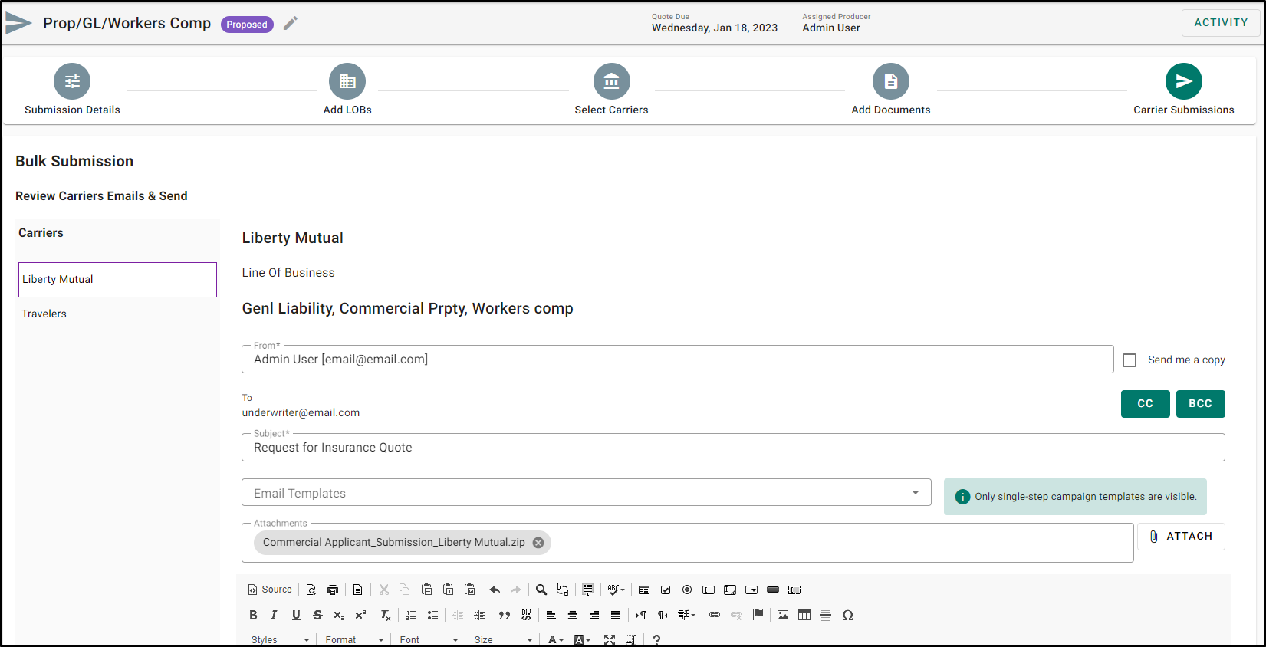The height and width of the screenshot is (647, 1266).
Task: Select Liberty Mutual in Carriers list
Action: [117, 280]
